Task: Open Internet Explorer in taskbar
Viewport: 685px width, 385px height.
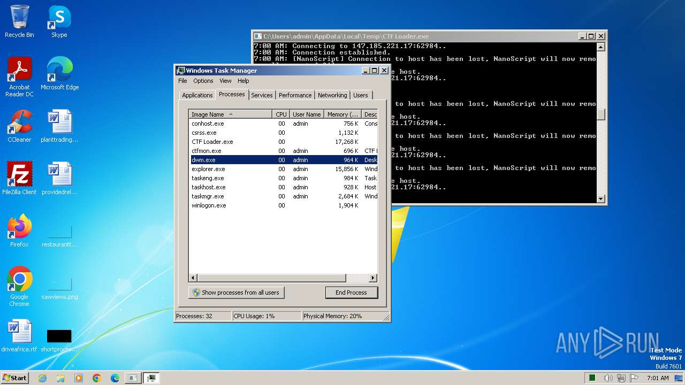Action: [x=42, y=378]
